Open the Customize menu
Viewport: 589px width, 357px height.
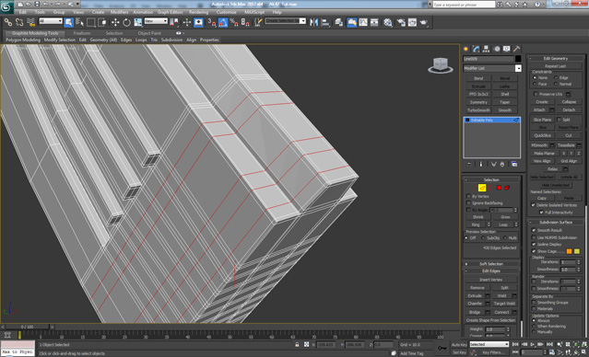(x=226, y=12)
